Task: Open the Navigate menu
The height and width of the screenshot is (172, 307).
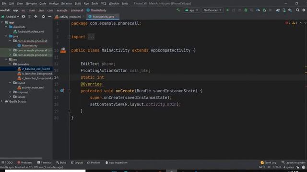Action: click(31, 3)
